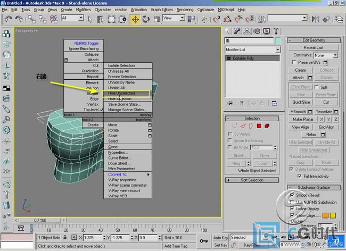
Task: Toggle the Angle Snap icon
Action: pos(227,19)
